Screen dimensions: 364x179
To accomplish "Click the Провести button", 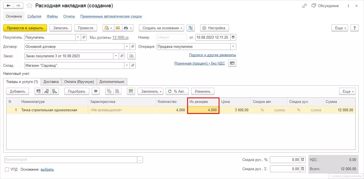I will pos(85,28).
